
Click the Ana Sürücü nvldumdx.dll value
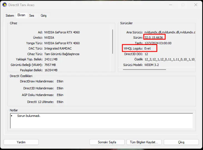coord(170,32)
